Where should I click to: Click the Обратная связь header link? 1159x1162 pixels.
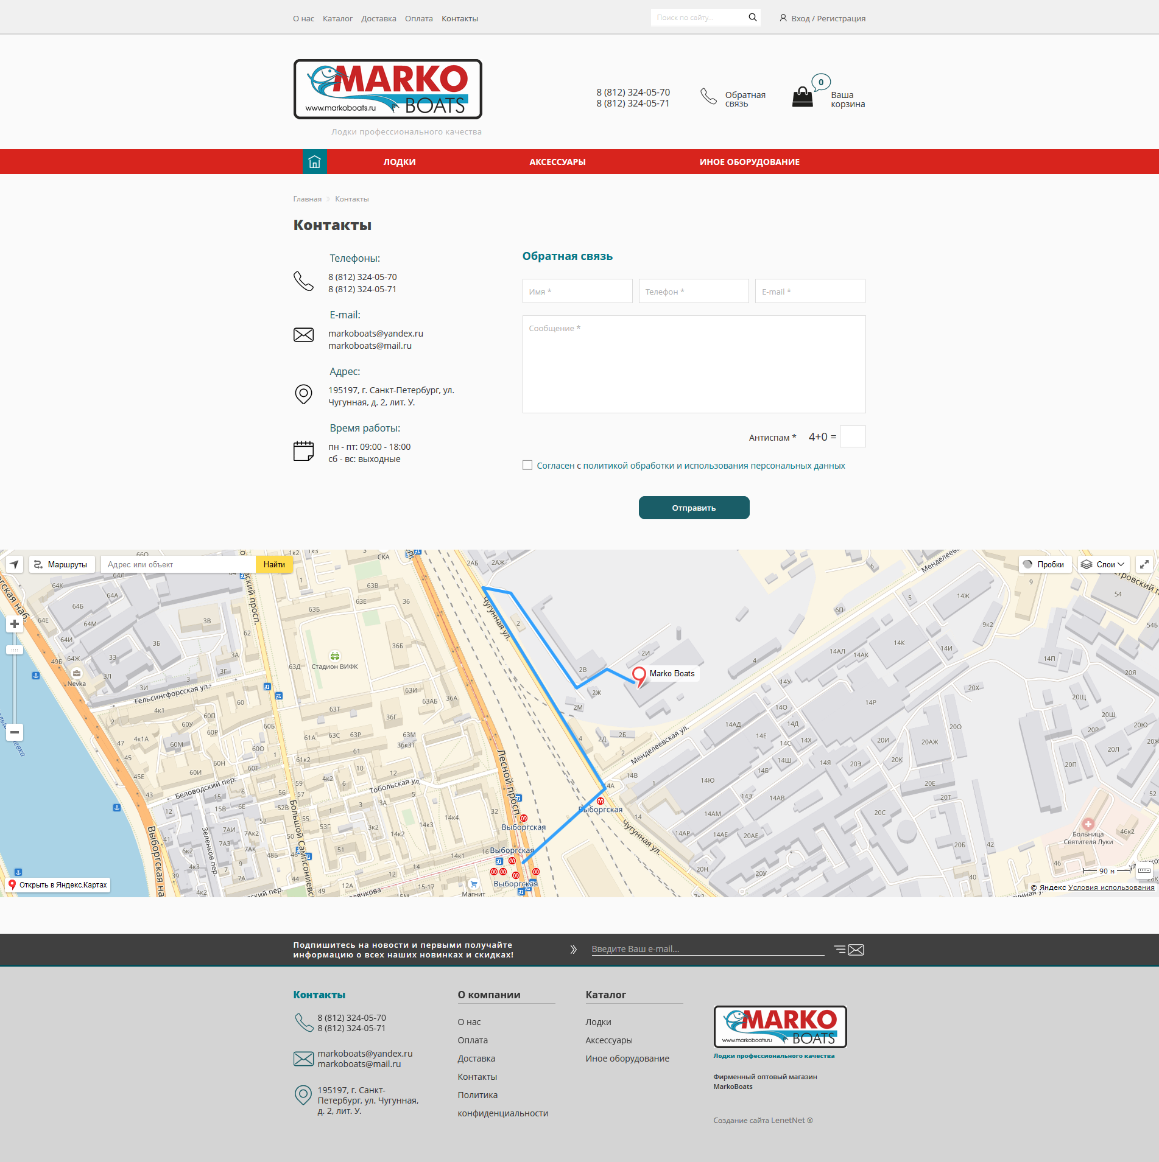(745, 99)
